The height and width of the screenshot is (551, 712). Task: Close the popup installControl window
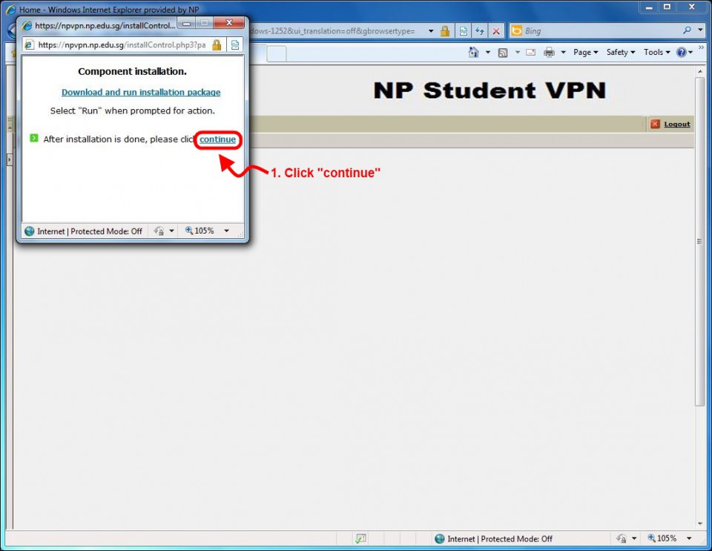[229, 23]
